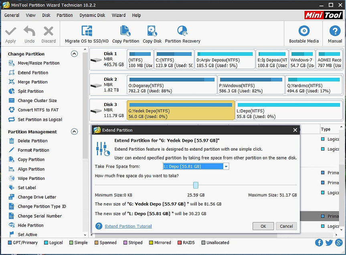
Task: Open the Disk menu
Action: 46,15
